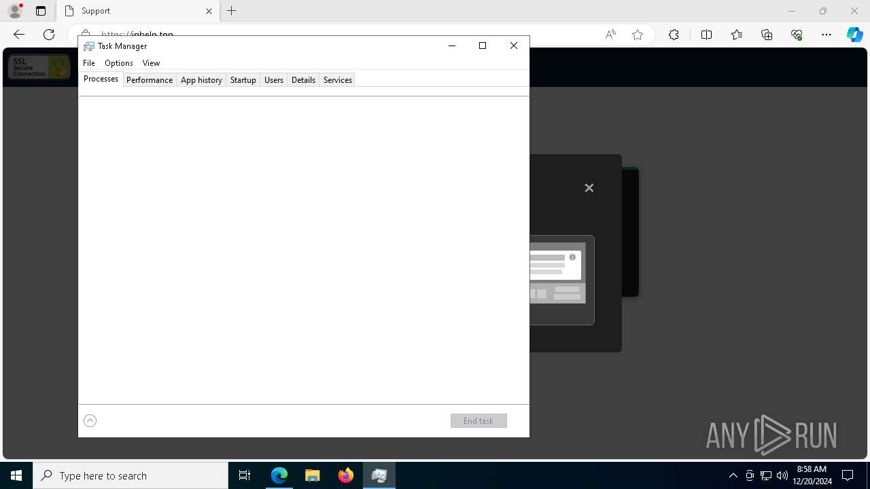Open Browser essentials heart icon
This screenshot has width=870, height=489.
coord(797,35)
